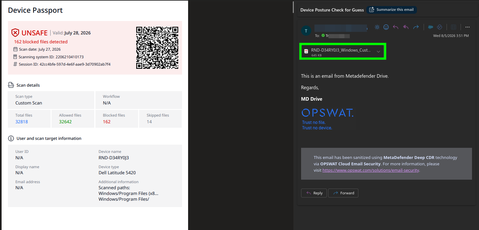The height and width of the screenshot is (230, 479).
Task: Click 'This is an email from Metadefender Drive.' line
Action: tap(345, 76)
